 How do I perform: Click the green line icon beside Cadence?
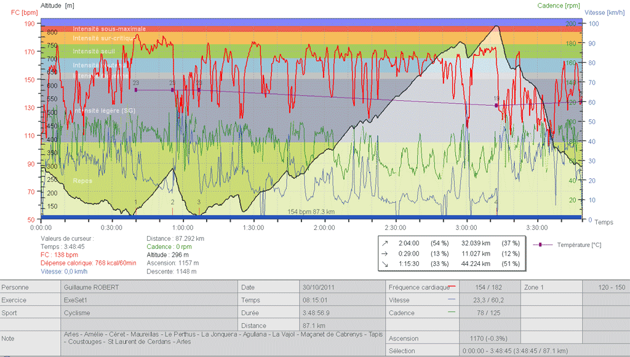[x=452, y=312]
